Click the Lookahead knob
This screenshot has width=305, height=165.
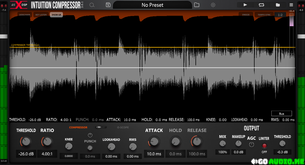(111, 147)
